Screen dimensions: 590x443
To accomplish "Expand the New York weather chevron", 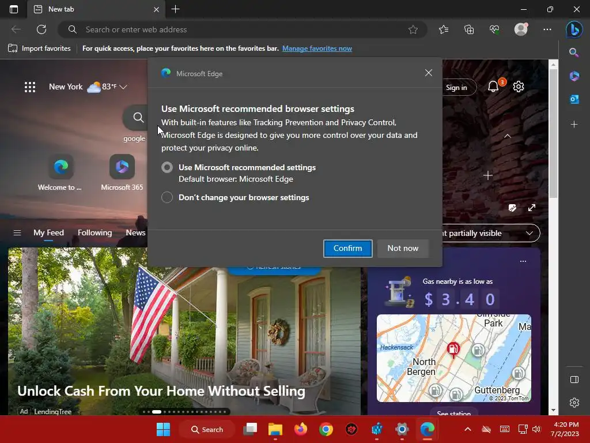I will pyautogui.click(x=123, y=87).
